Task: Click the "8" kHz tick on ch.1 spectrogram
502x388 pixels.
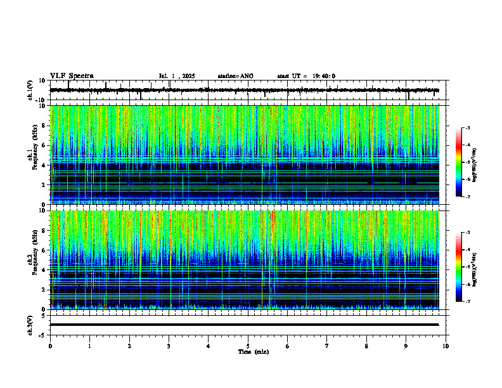Action: tap(44, 126)
